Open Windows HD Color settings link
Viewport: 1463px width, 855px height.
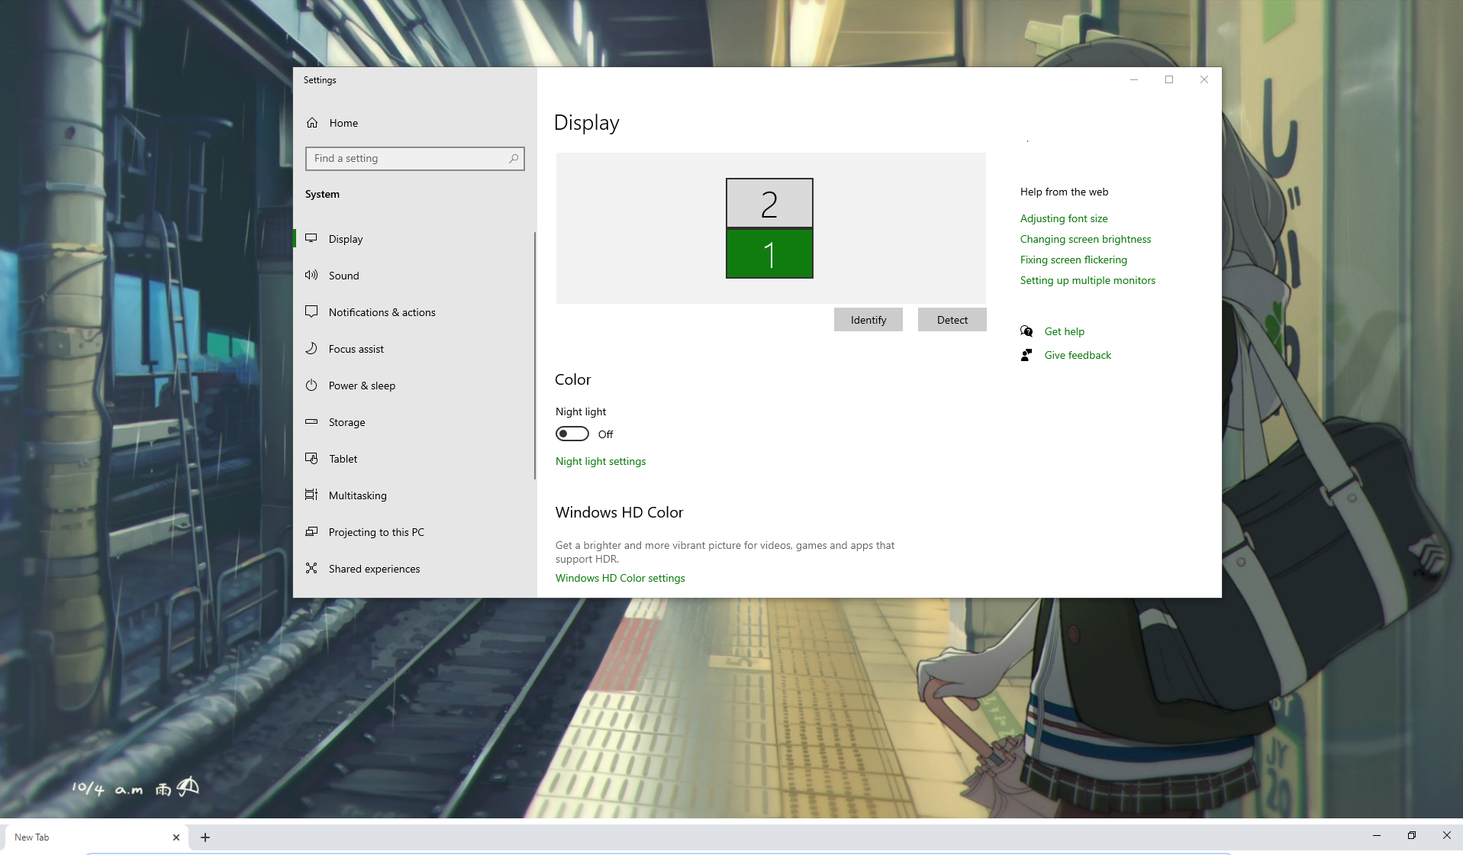click(620, 578)
